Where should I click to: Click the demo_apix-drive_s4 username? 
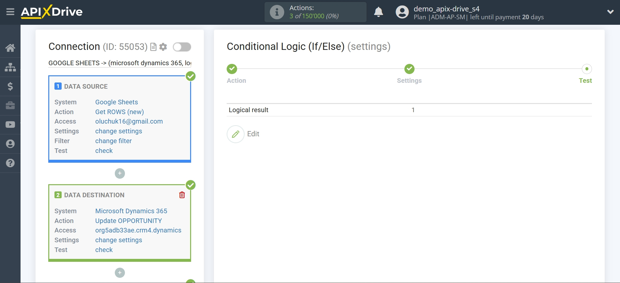[x=446, y=9]
